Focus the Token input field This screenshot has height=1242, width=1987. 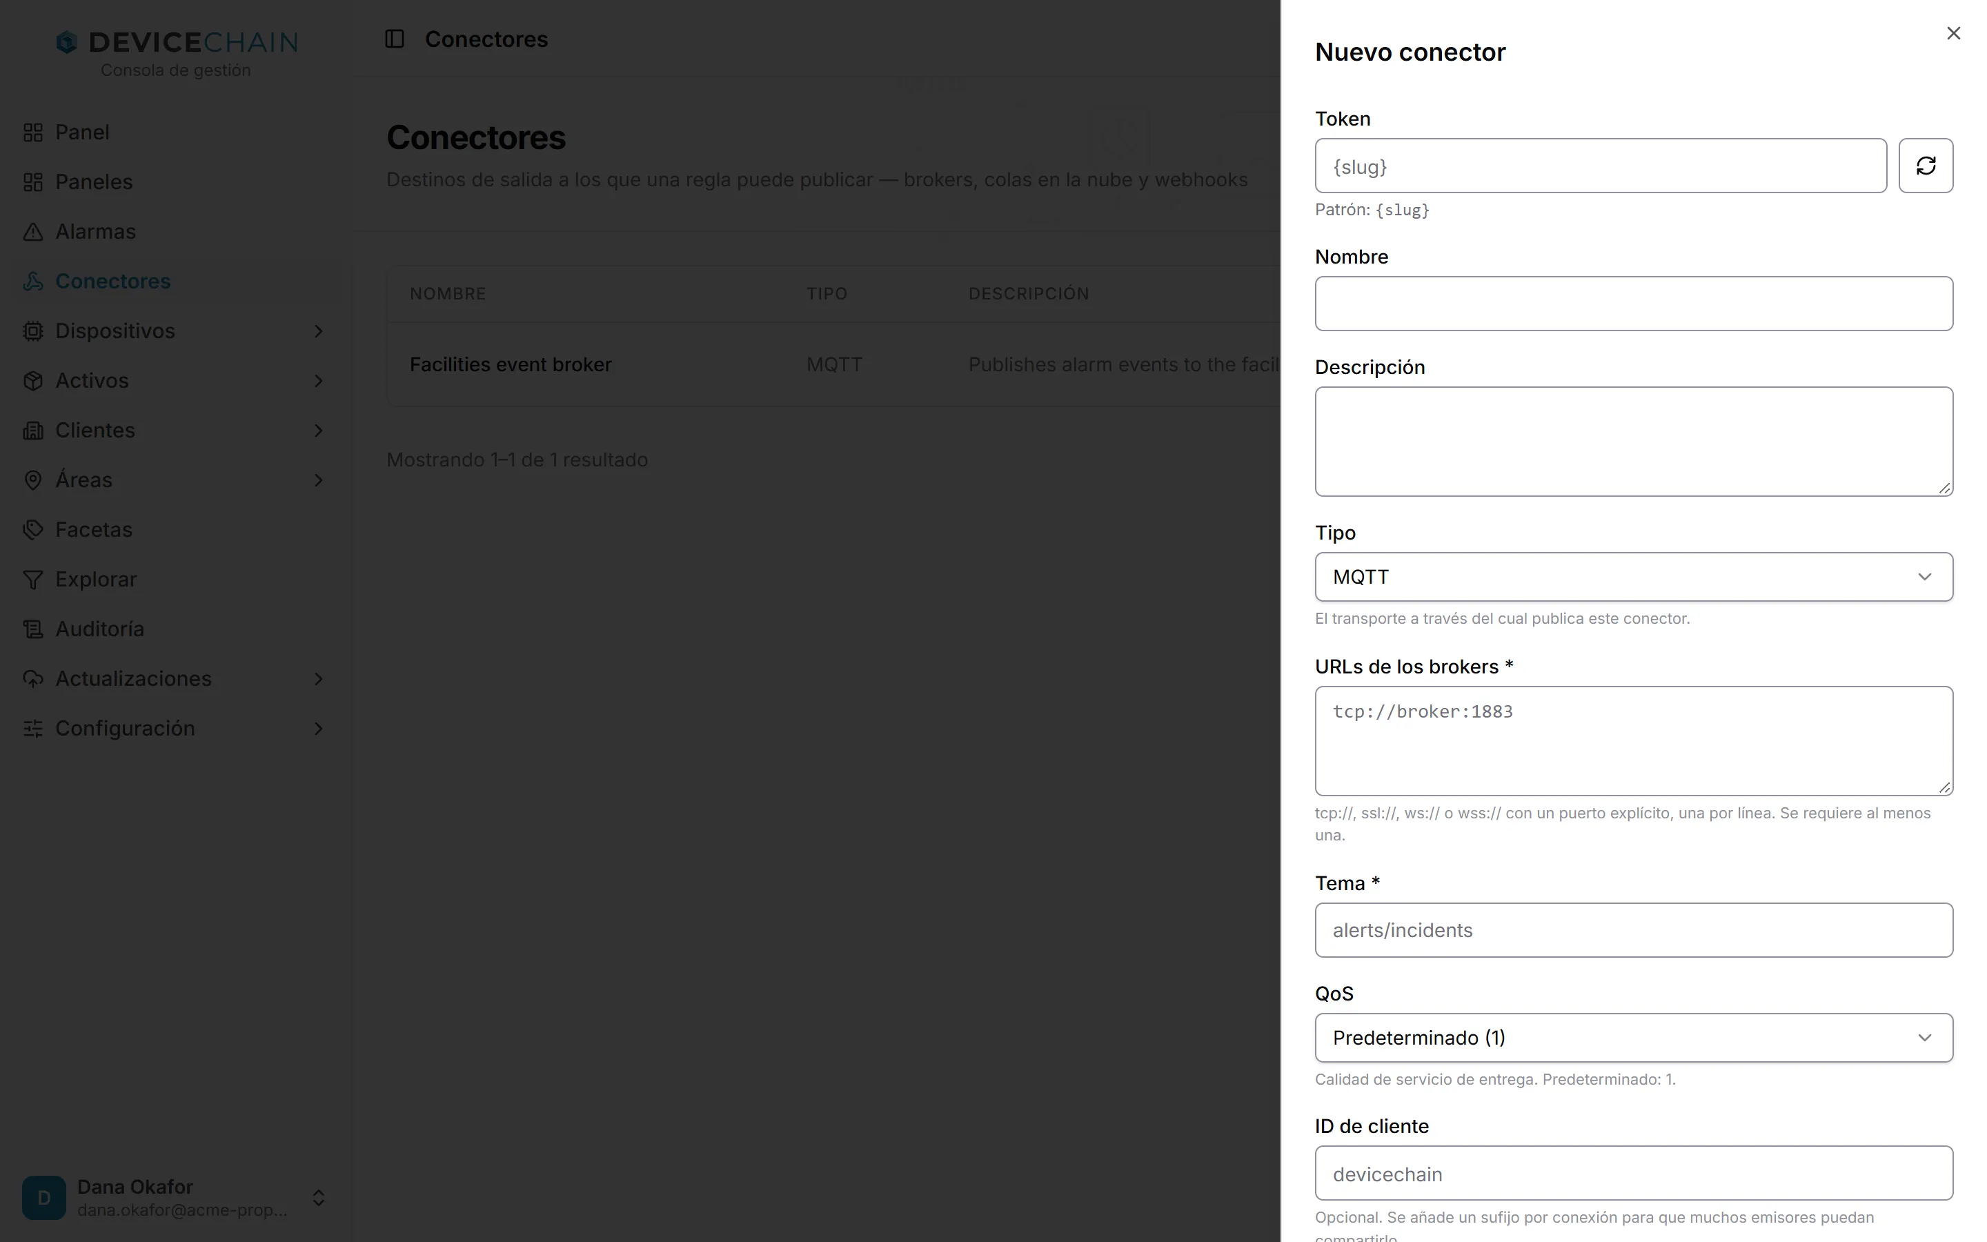click(1600, 166)
